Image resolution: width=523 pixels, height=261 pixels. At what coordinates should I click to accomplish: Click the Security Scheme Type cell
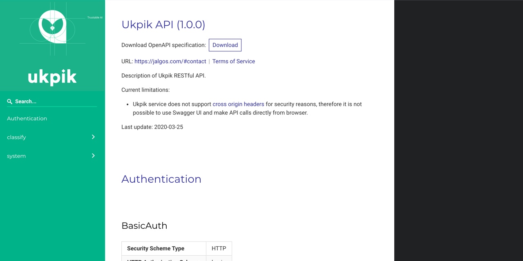pyautogui.click(x=164, y=248)
